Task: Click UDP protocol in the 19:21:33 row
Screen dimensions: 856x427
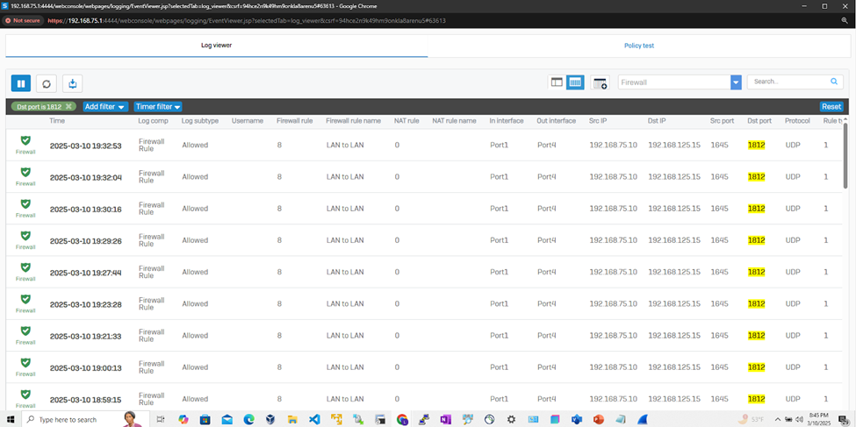Action: [x=793, y=335]
